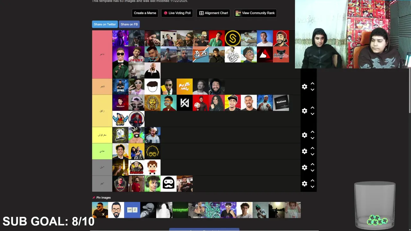Select the Wad3ana image
The height and width of the screenshot is (231, 411).
tap(281, 103)
